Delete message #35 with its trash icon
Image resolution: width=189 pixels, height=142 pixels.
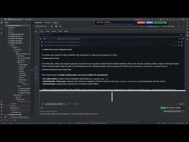183,39
